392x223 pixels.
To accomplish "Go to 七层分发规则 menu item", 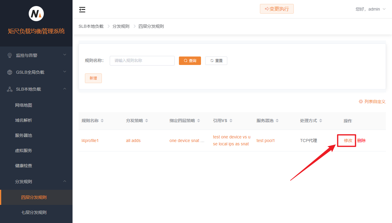I will point(34,212).
